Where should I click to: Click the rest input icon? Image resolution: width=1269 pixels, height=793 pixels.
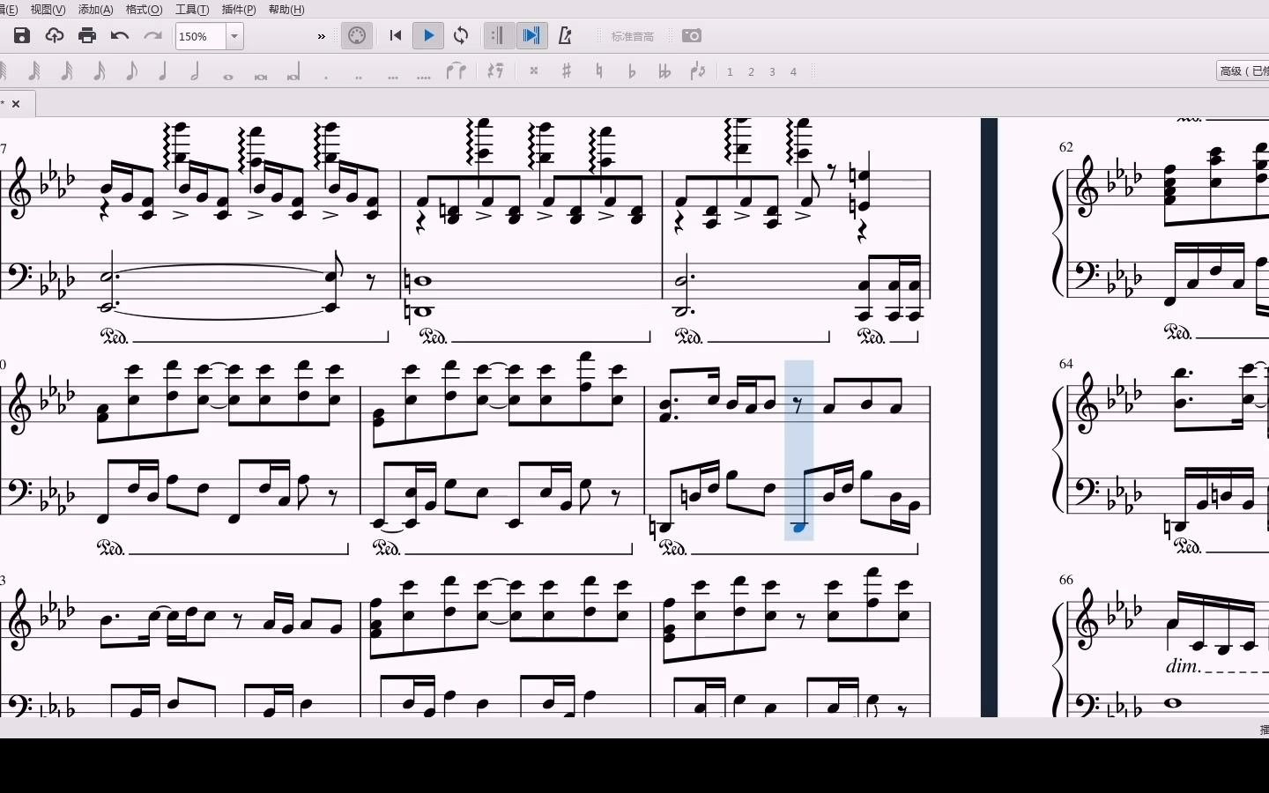496,71
